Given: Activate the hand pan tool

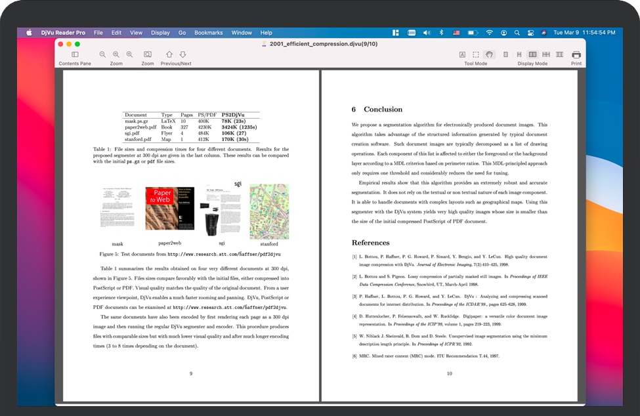Looking at the screenshot, I should pos(489,54).
